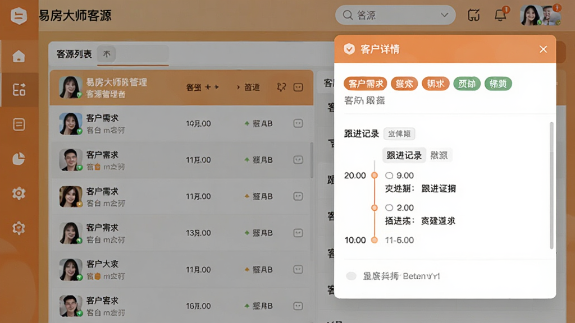Open the pie chart statistics icon in sidebar

tap(19, 159)
